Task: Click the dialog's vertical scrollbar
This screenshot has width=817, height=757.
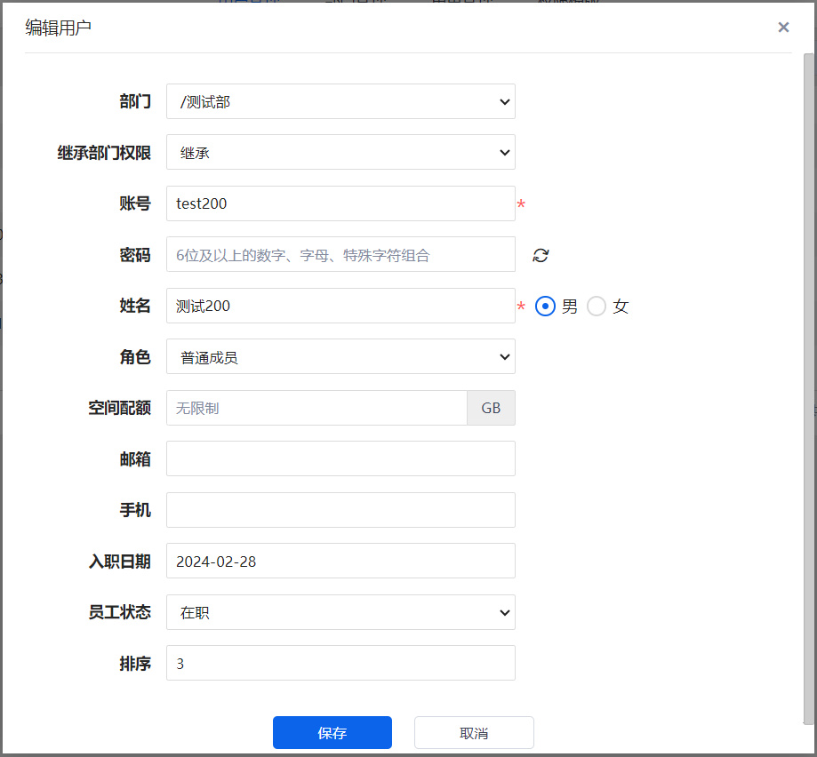Action: point(808,388)
